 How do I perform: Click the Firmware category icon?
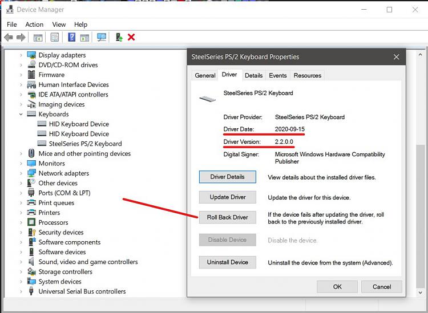31,75
